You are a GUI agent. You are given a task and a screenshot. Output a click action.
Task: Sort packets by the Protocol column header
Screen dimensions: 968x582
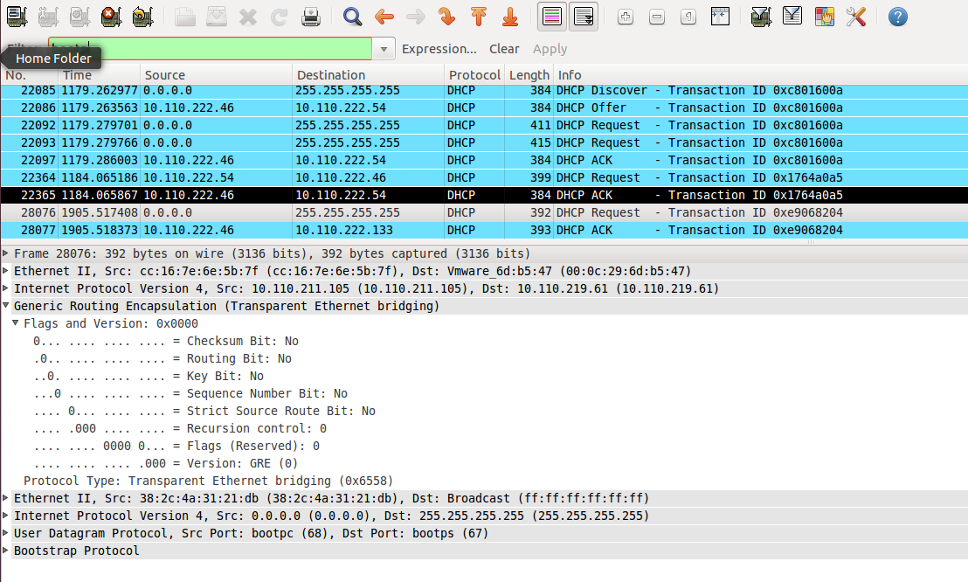pos(474,75)
